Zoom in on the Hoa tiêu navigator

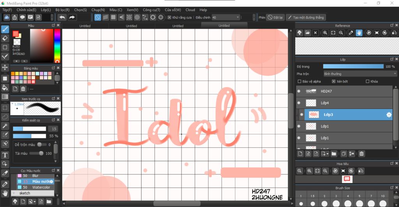click(309, 171)
